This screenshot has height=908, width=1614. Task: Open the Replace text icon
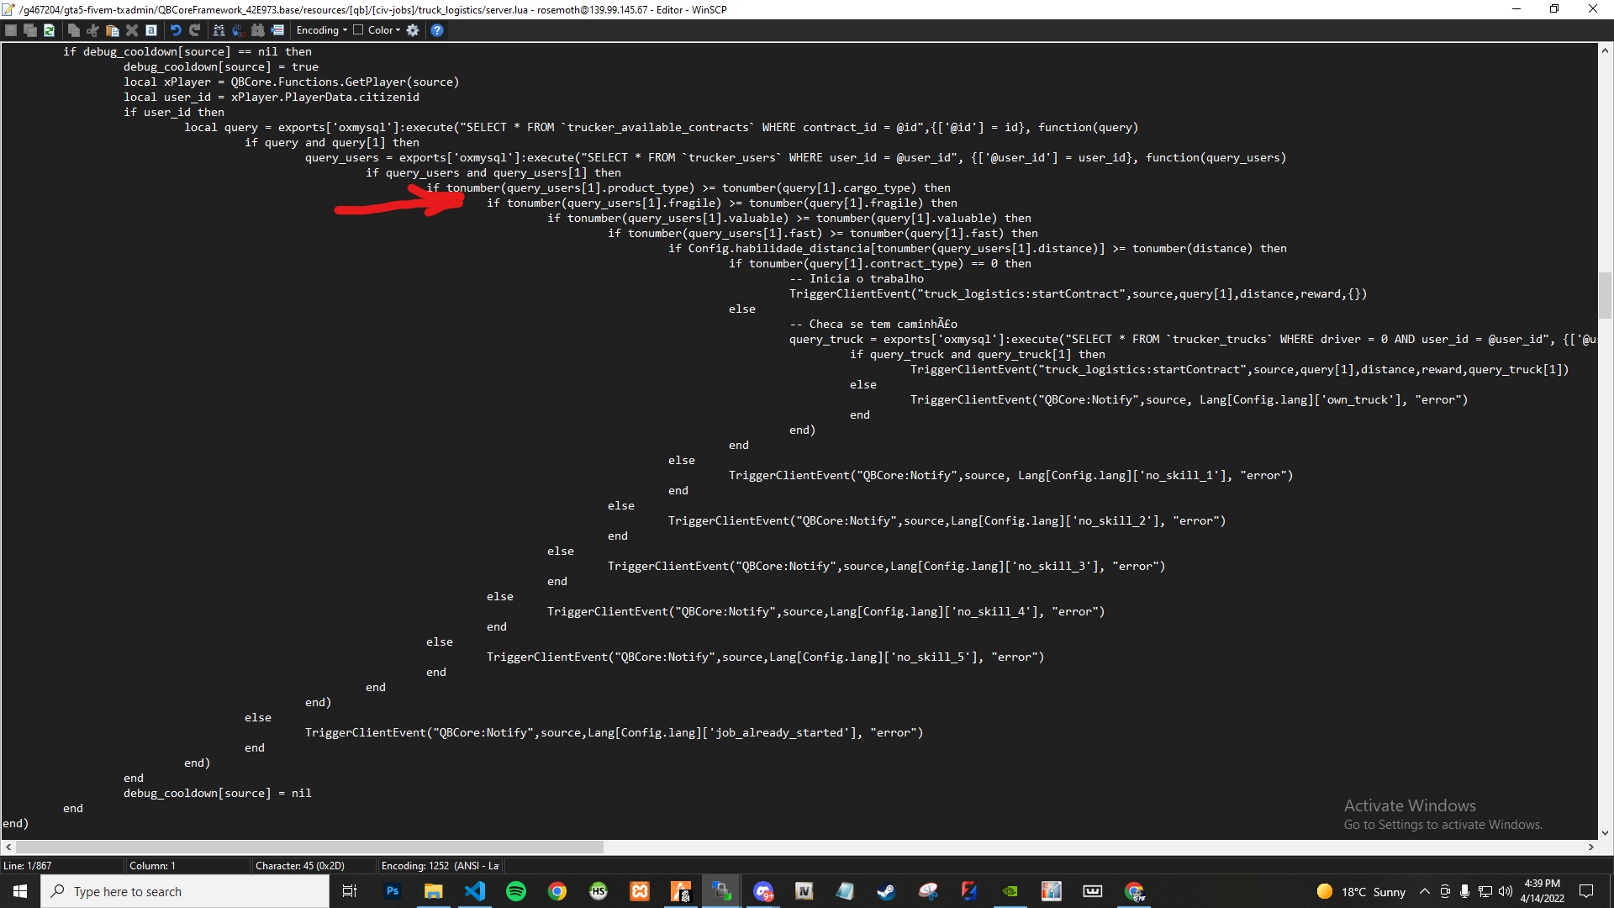coord(239,30)
